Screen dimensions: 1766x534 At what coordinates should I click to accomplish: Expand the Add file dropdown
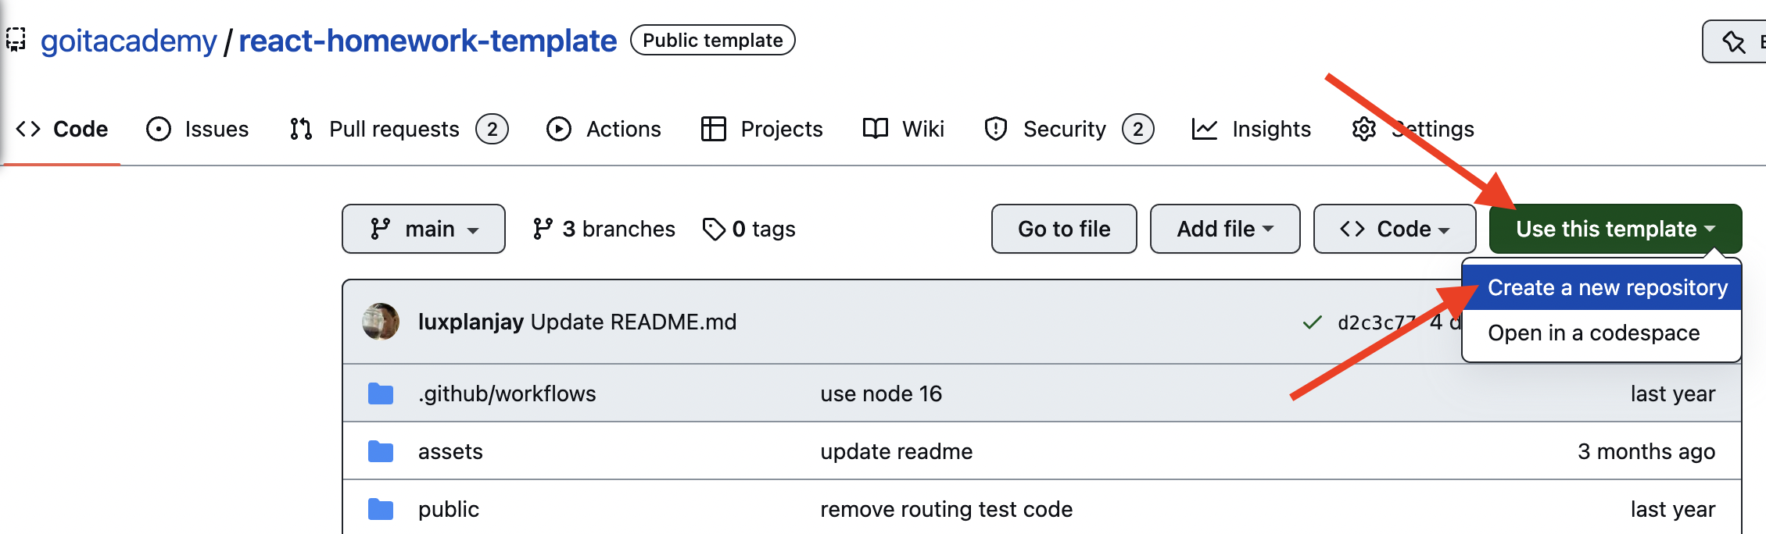[x=1224, y=229]
